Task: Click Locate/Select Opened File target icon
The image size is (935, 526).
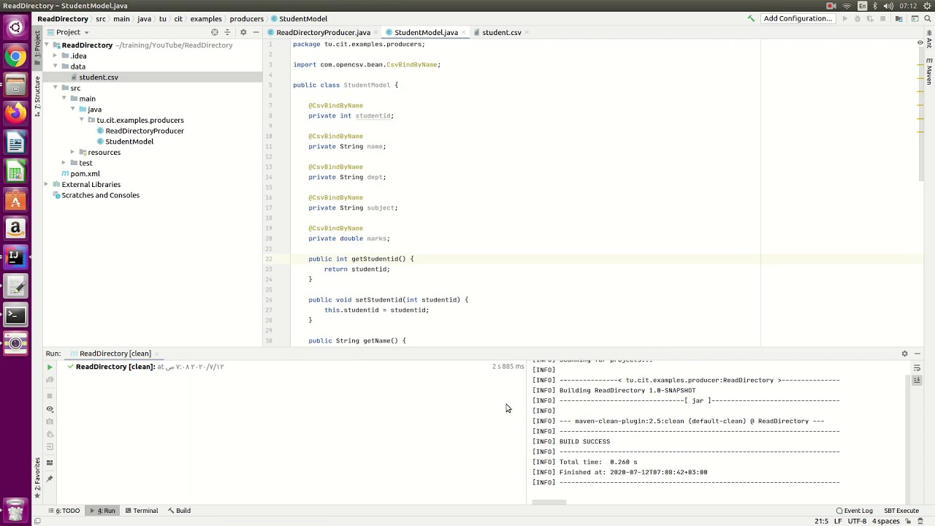Action: (214, 32)
